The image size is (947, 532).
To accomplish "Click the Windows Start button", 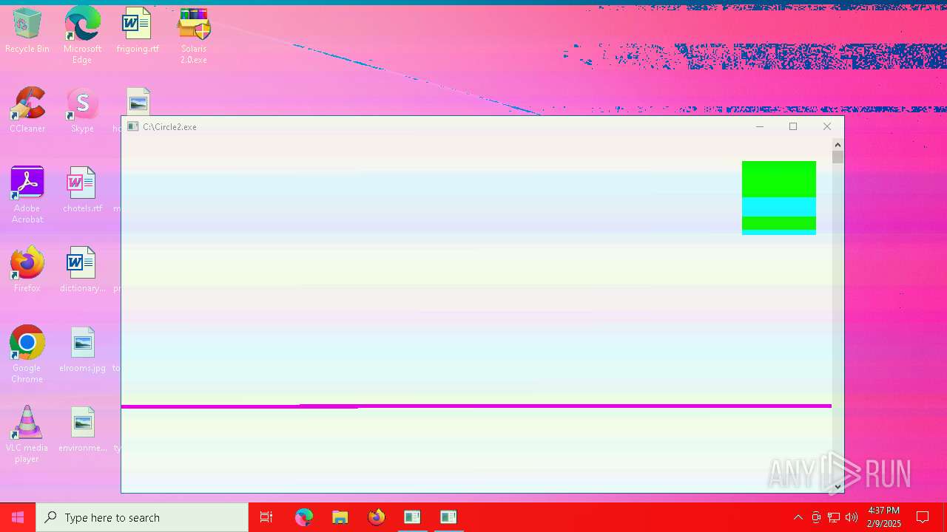I will 18,517.
